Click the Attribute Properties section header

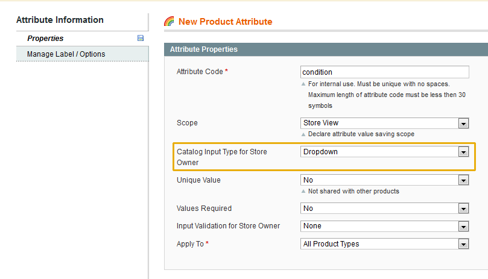point(203,49)
